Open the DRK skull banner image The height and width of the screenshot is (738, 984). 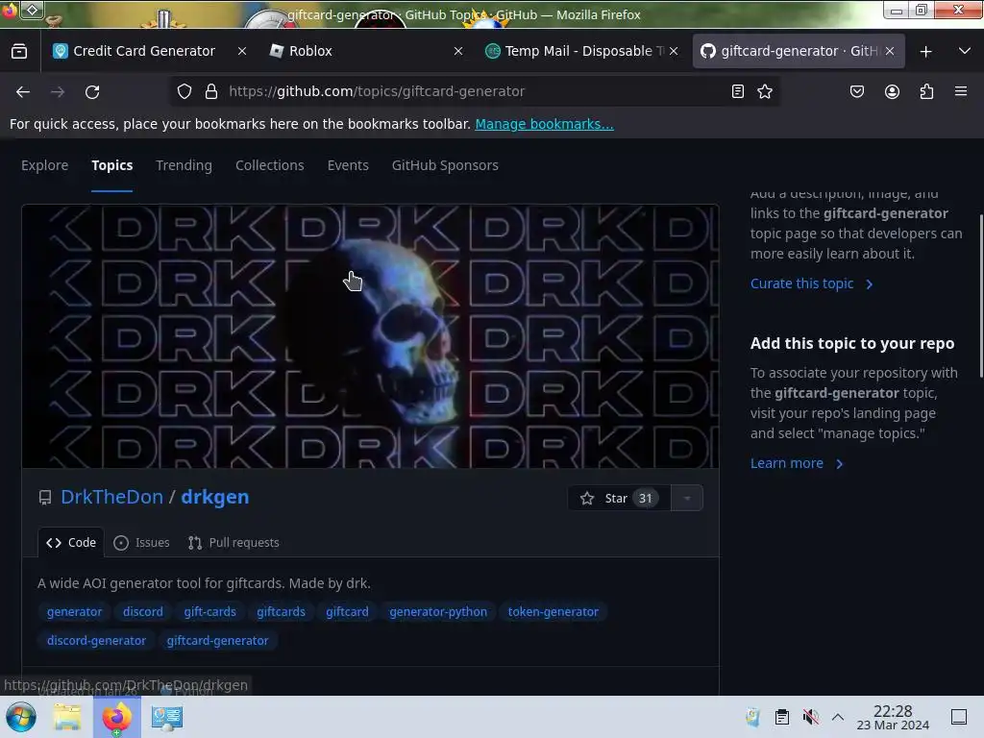pos(370,336)
